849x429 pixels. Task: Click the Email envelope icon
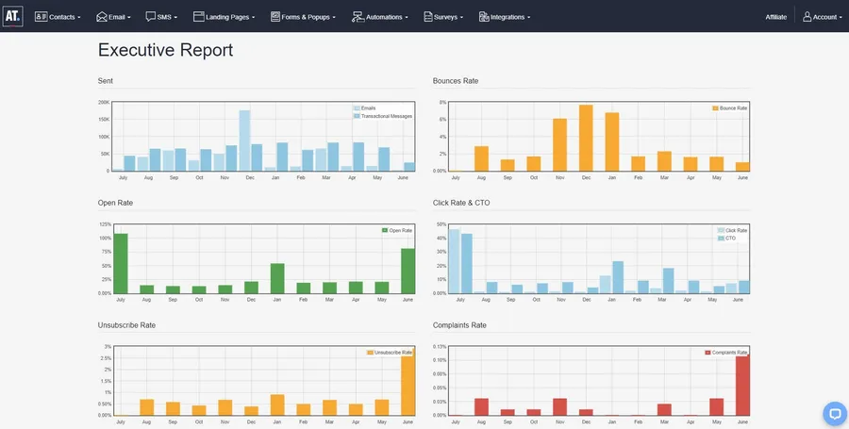tap(102, 17)
